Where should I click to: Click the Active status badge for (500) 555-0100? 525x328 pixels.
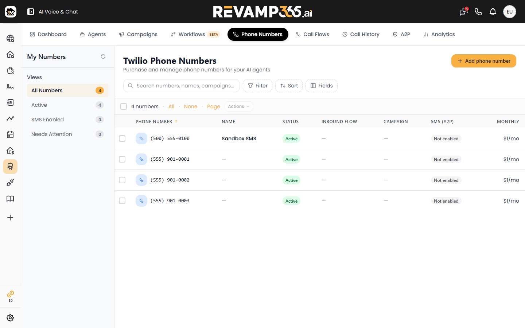[x=291, y=138]
